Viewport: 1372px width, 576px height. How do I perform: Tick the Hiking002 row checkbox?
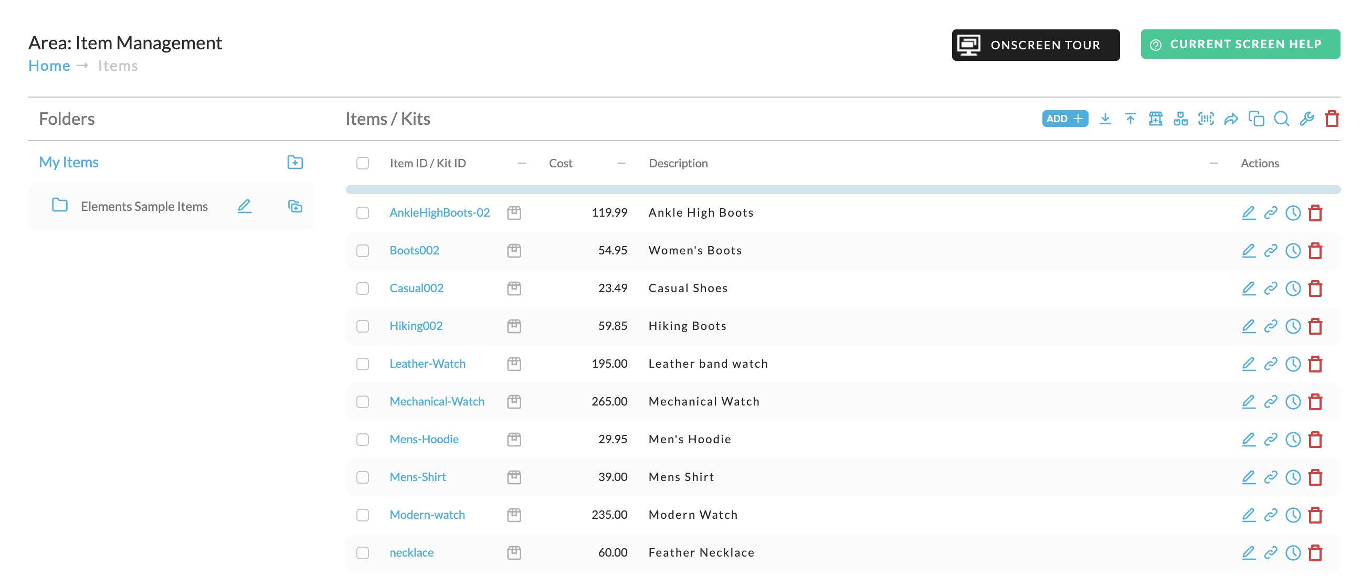(x=363, y=326)
